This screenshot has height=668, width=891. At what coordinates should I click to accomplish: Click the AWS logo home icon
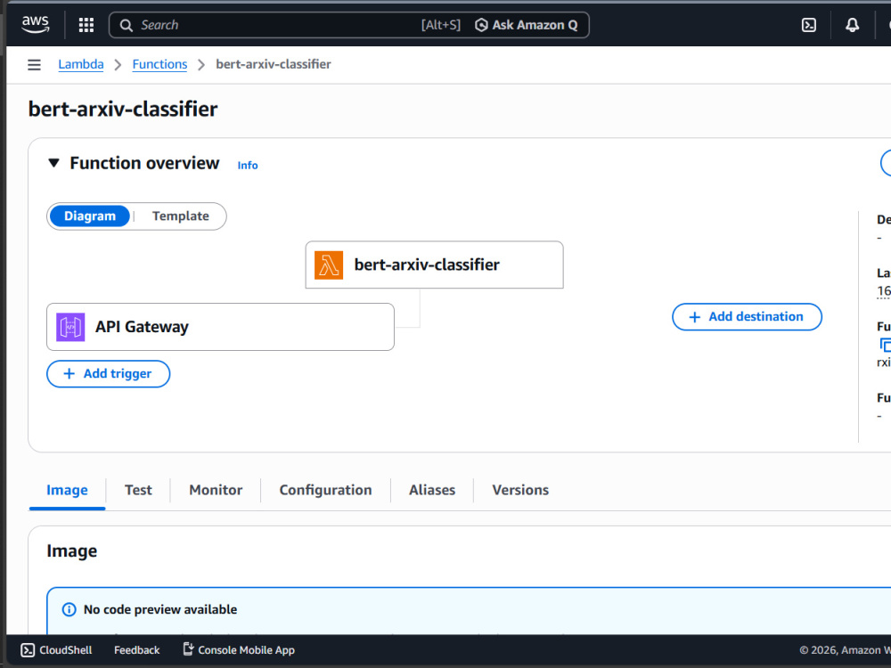[36, 24]
